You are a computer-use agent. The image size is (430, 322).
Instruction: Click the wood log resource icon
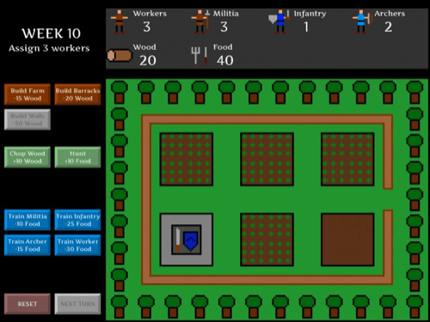tap(120, 56)
